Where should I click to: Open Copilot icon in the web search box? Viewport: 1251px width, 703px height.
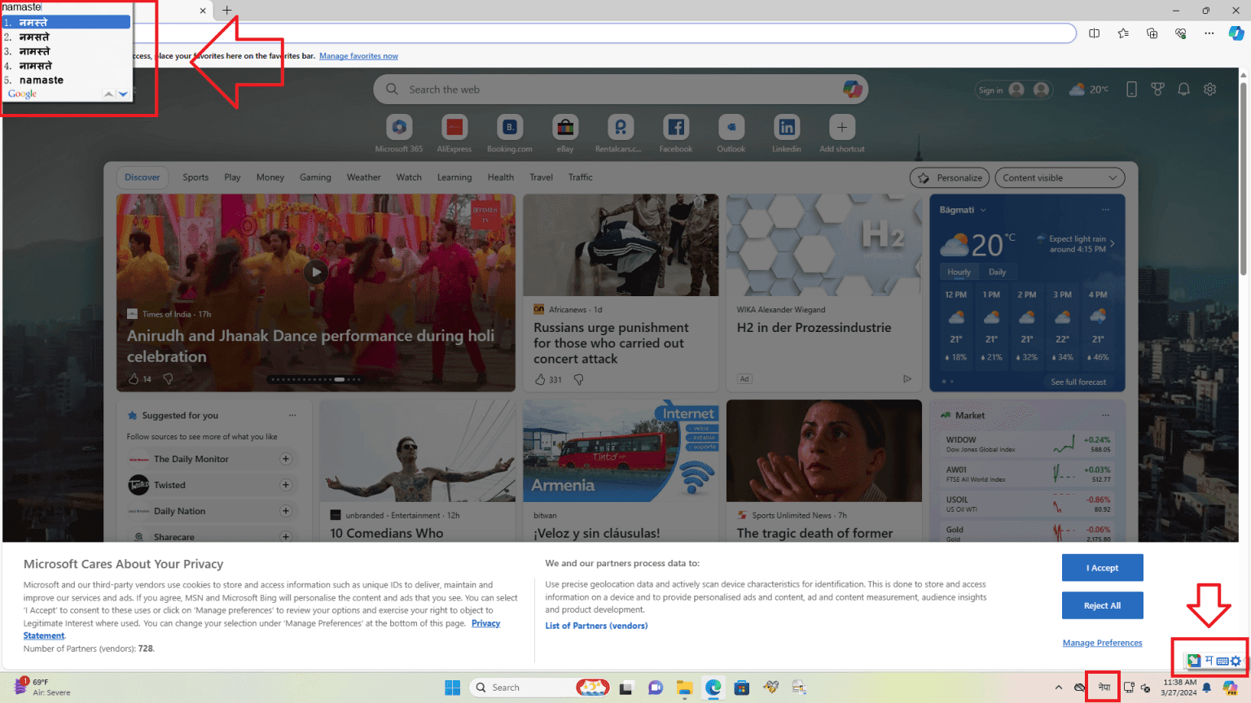point(852,90)
